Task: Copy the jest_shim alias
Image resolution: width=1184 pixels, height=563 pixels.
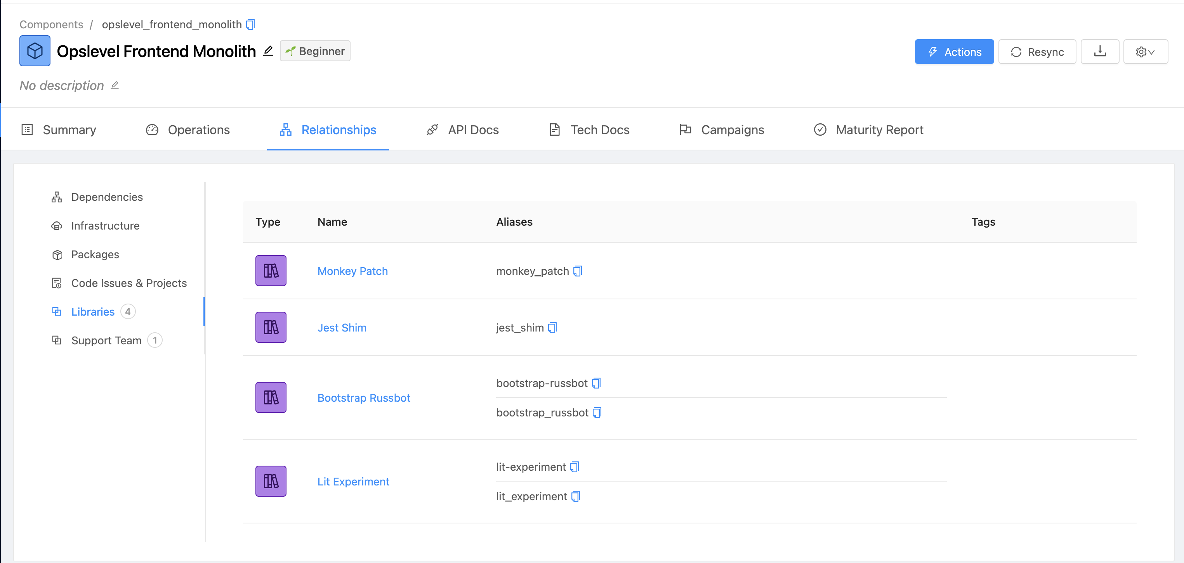Action: (552, 327)
